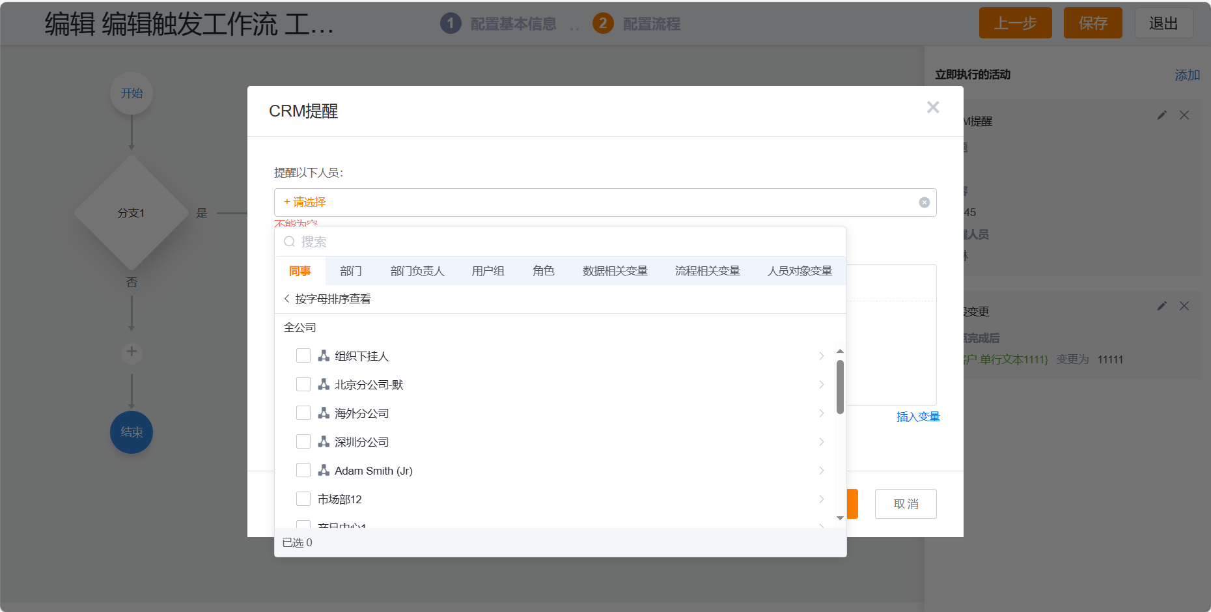The height and width of the screenshot is (612, 1211).
Task: Switch to the 部门负责人 tab
Action: tap(417, 271)
